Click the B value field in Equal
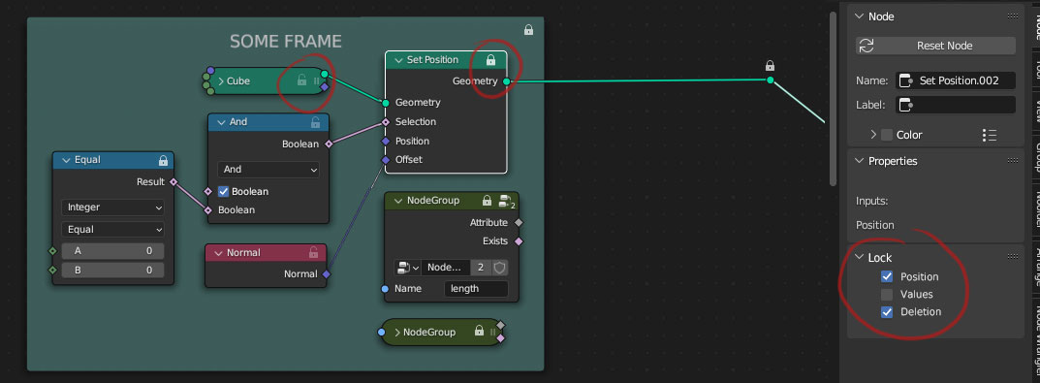Viewport: 1040px width, 383px height. click(x=112, y=271)
